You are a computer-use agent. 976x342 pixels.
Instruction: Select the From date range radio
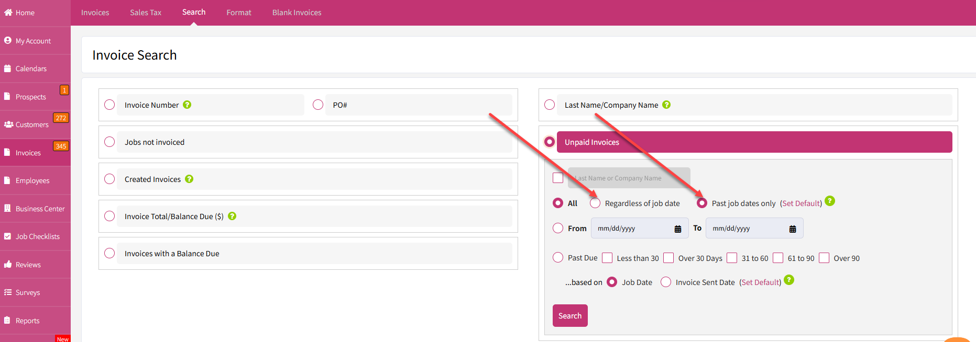point(558,228)
